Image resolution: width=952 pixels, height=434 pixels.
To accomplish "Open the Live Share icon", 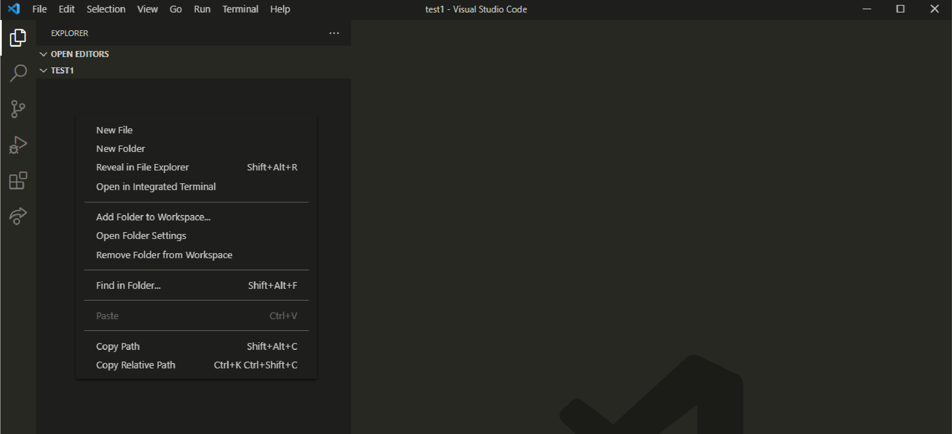I will 18,216.
